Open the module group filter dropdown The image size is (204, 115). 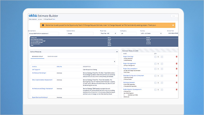[x=73, y=61]
